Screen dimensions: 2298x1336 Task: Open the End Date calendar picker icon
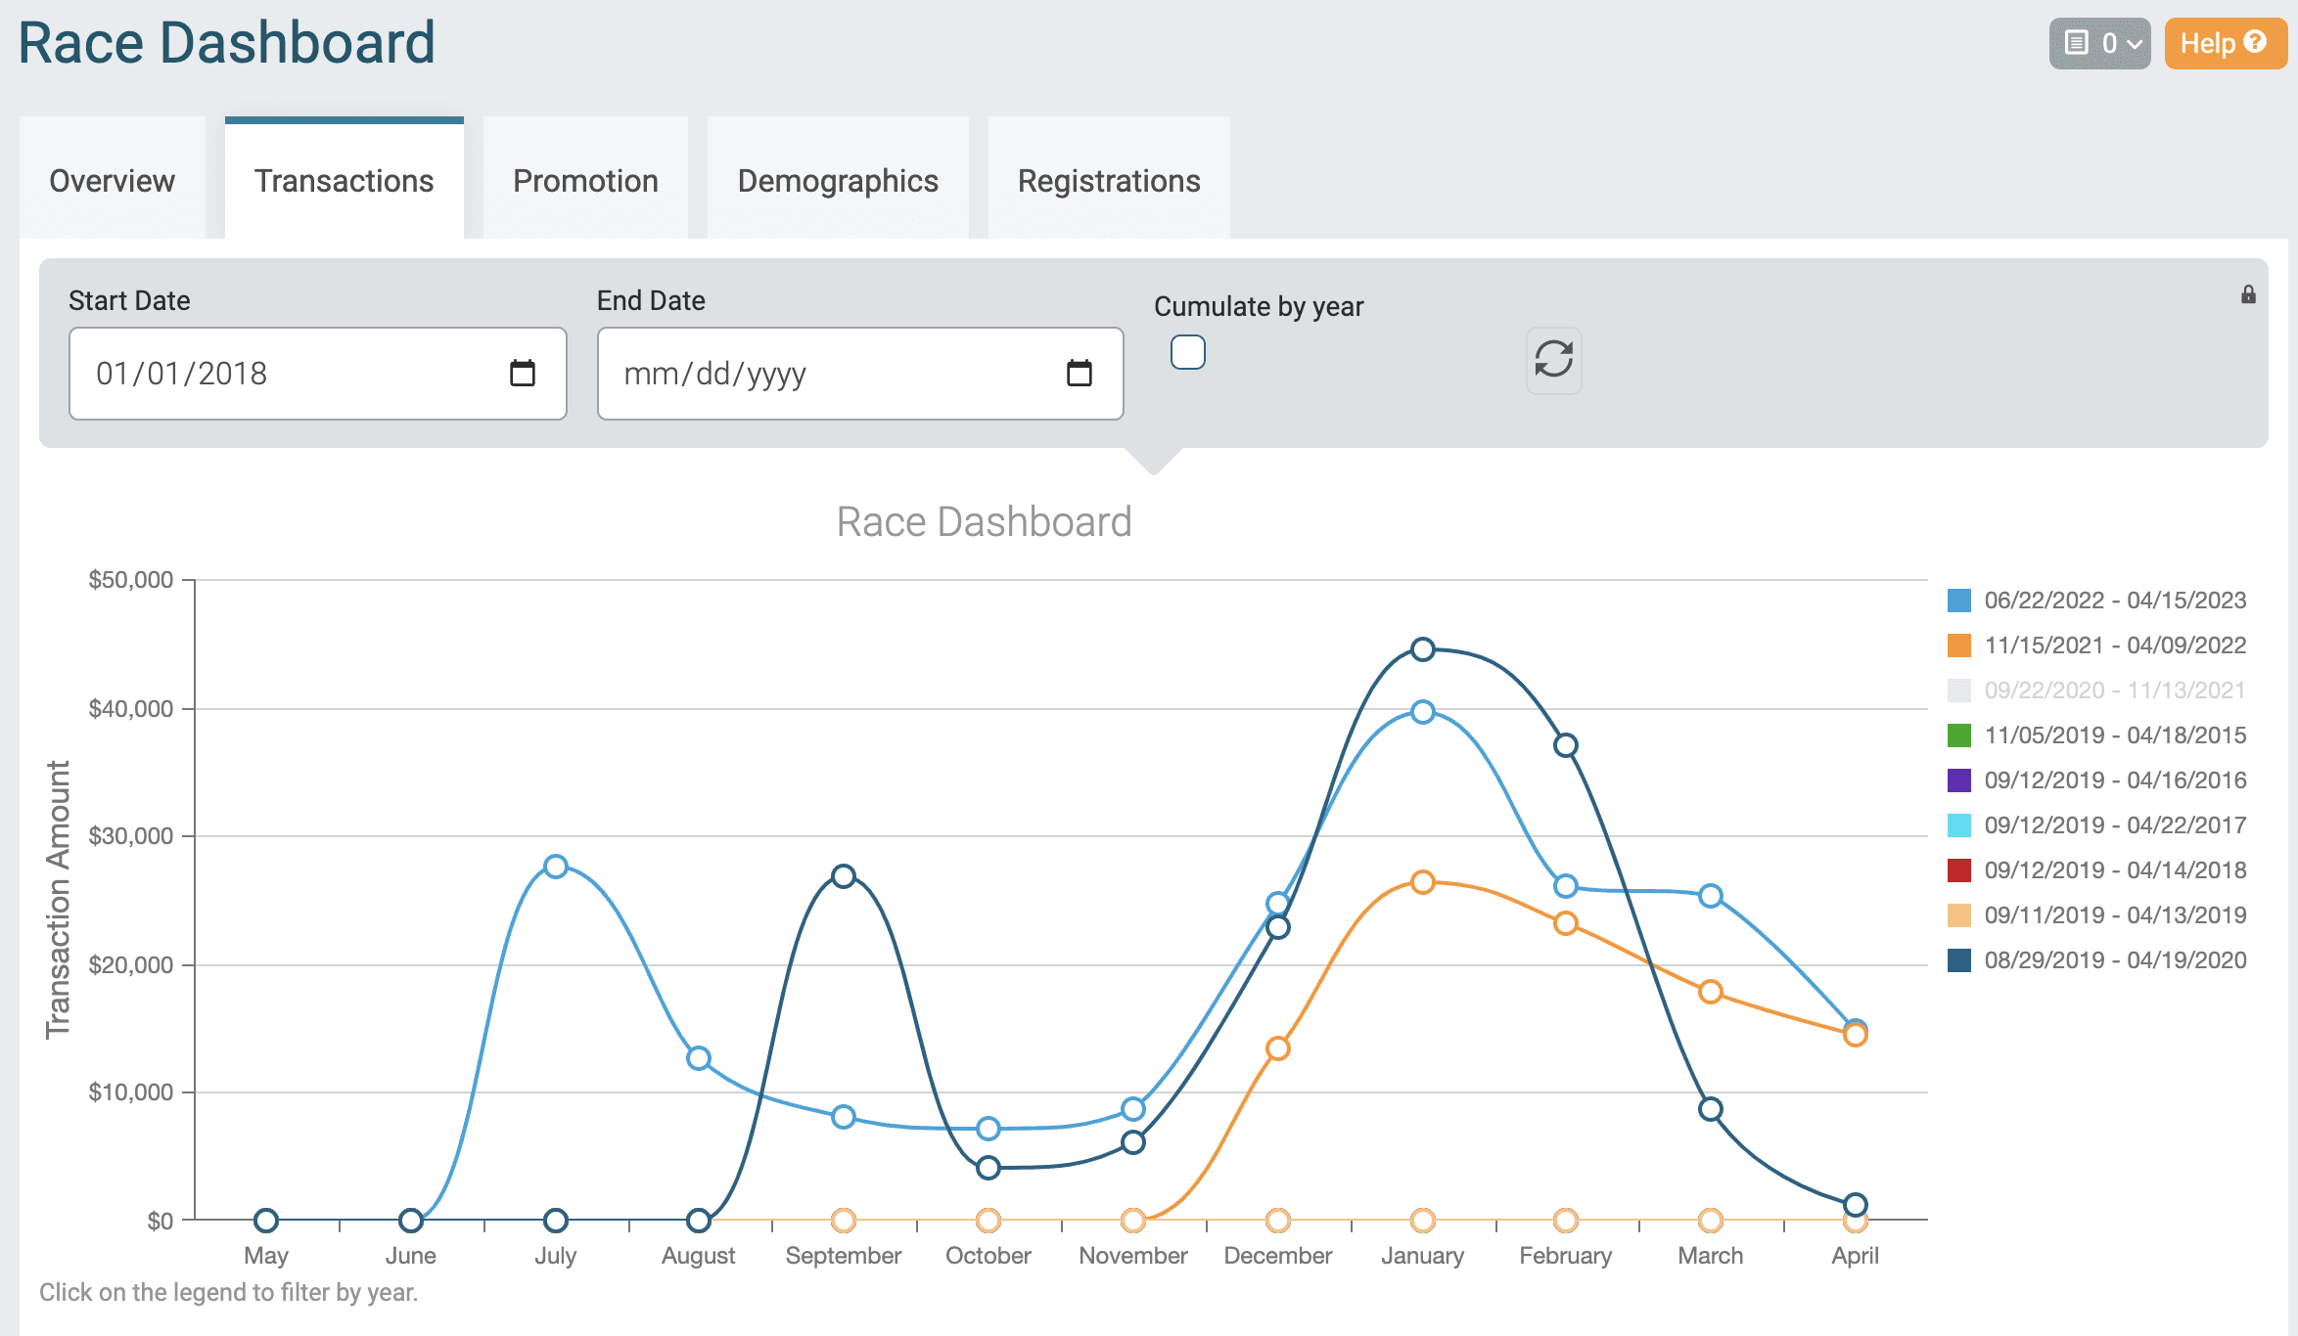point(1080,373)
